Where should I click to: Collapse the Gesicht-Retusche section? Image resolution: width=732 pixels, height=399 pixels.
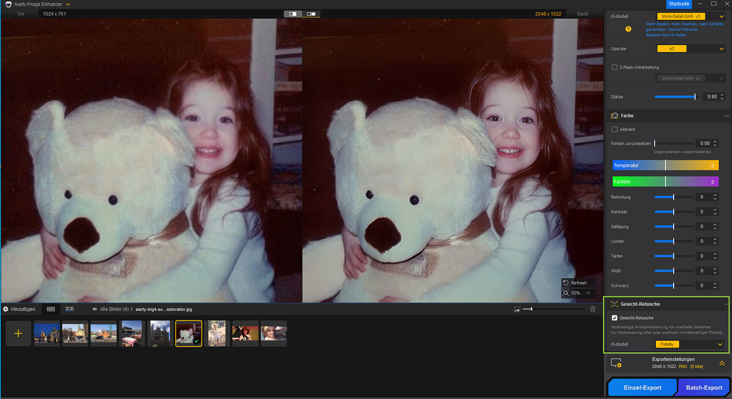[x=726, y=304]
